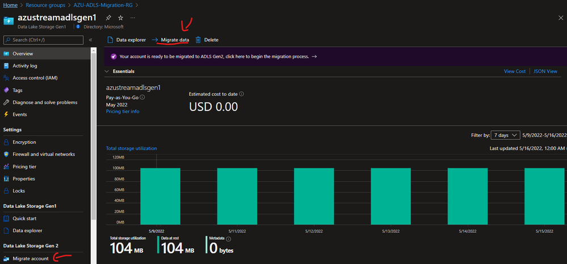Click the '5/9/2022-5/16/2022' date range

[544, 135]
